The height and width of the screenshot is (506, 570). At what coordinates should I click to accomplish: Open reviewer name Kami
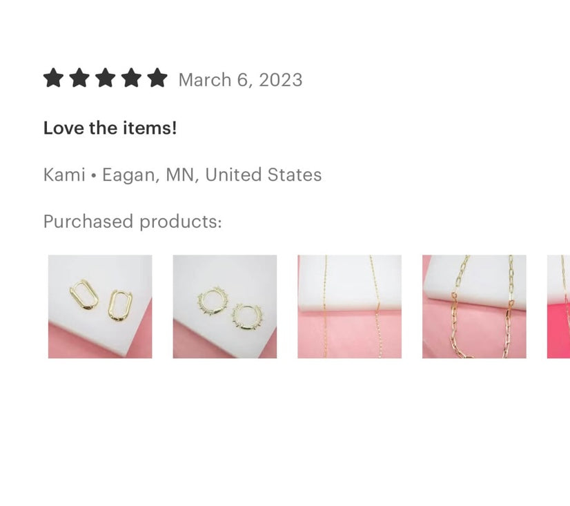pyautogui.click(x=64, y=175)
